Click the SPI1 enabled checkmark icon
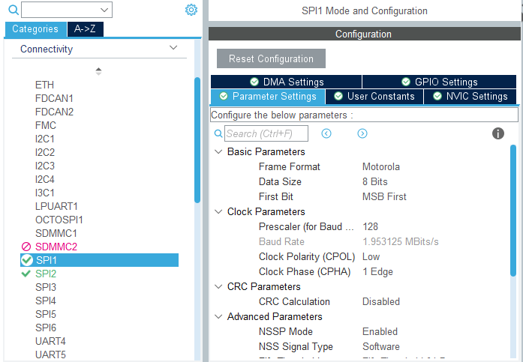Viewport: 523px width, 362px height. [27, 260]
